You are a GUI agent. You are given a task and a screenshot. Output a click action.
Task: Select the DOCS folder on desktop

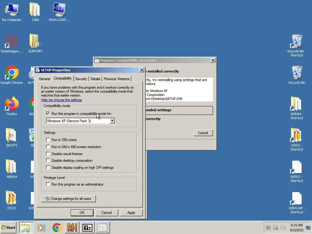pos(12,200)
